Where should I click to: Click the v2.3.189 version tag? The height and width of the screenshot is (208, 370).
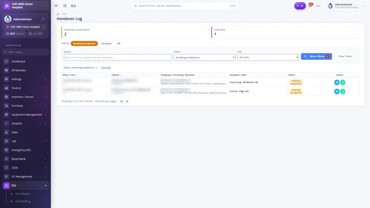click(35, 34)
